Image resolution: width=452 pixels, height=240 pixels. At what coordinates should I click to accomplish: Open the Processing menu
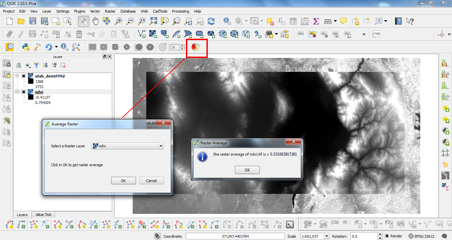180,11
